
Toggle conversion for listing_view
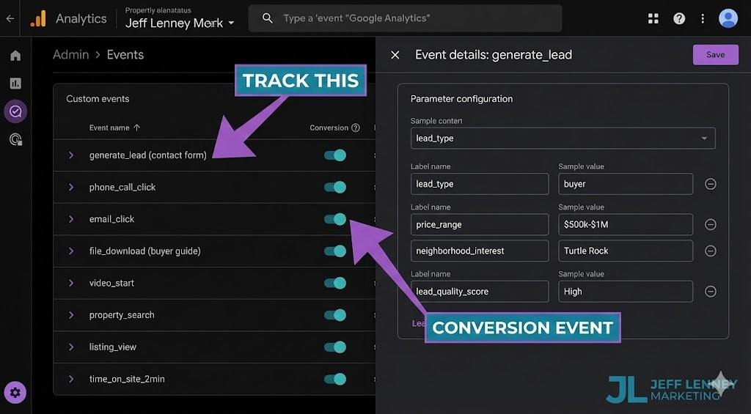pyautogui.click(x=335, y=347)
